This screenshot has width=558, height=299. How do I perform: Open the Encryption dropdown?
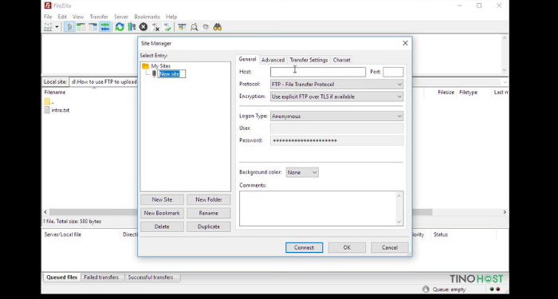(x=336, y=96)
